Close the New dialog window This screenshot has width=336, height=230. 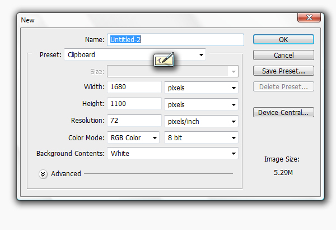click(309, 17)
